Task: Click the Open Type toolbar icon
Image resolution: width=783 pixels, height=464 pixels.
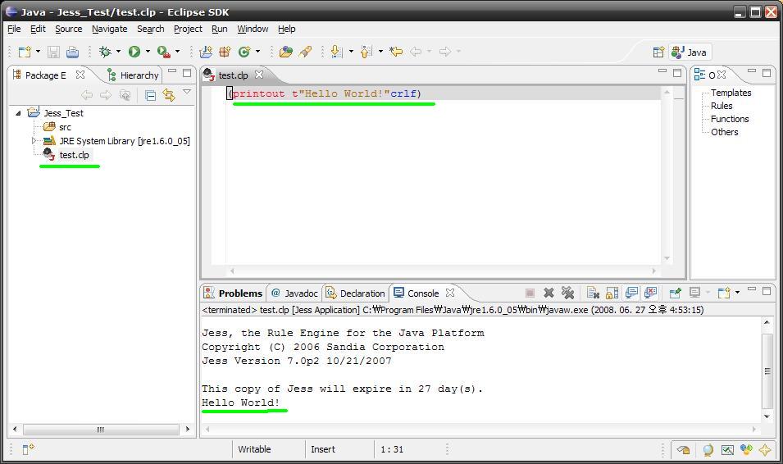Action: (286, 52)
